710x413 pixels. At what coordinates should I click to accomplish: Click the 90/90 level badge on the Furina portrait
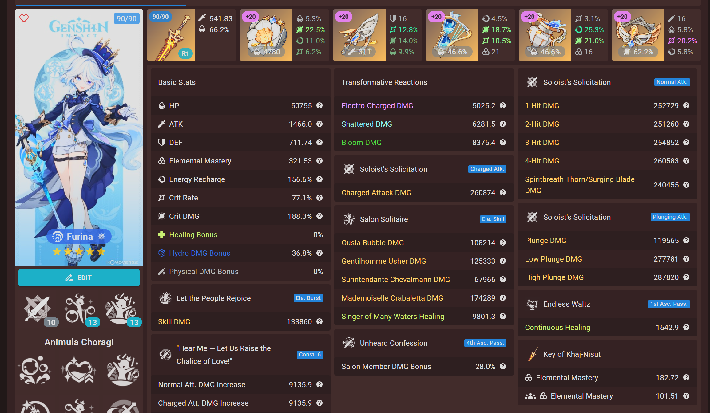pos(127,18)
